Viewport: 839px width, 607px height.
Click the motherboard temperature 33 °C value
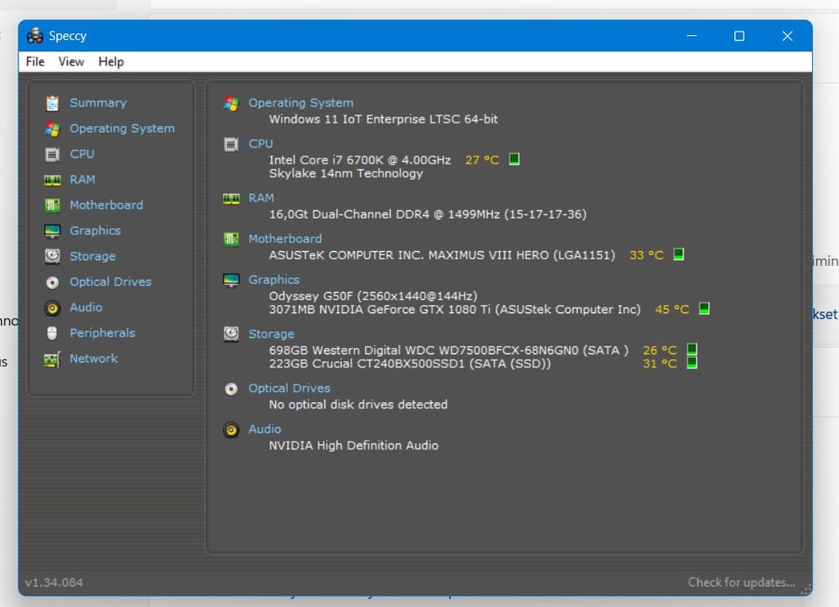click(647, 255)
